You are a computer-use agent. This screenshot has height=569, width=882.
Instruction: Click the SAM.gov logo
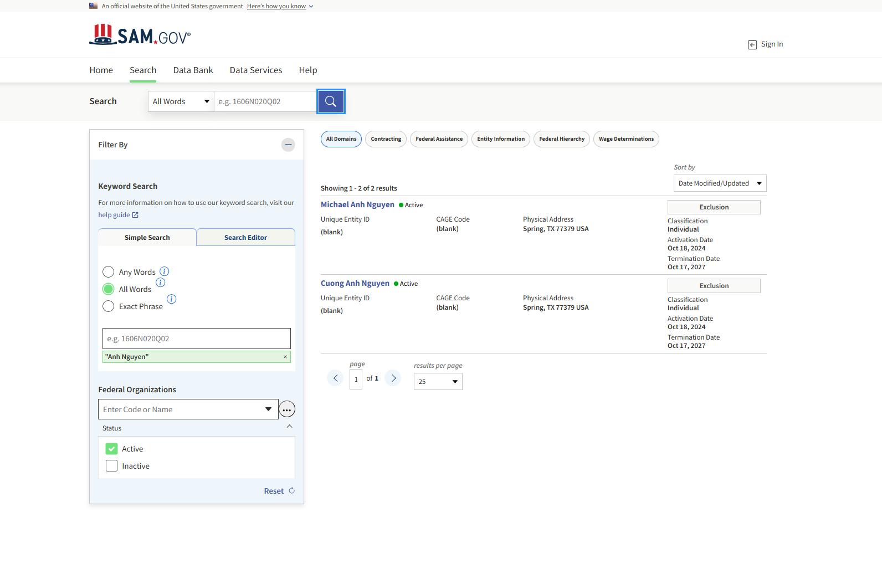140,35
